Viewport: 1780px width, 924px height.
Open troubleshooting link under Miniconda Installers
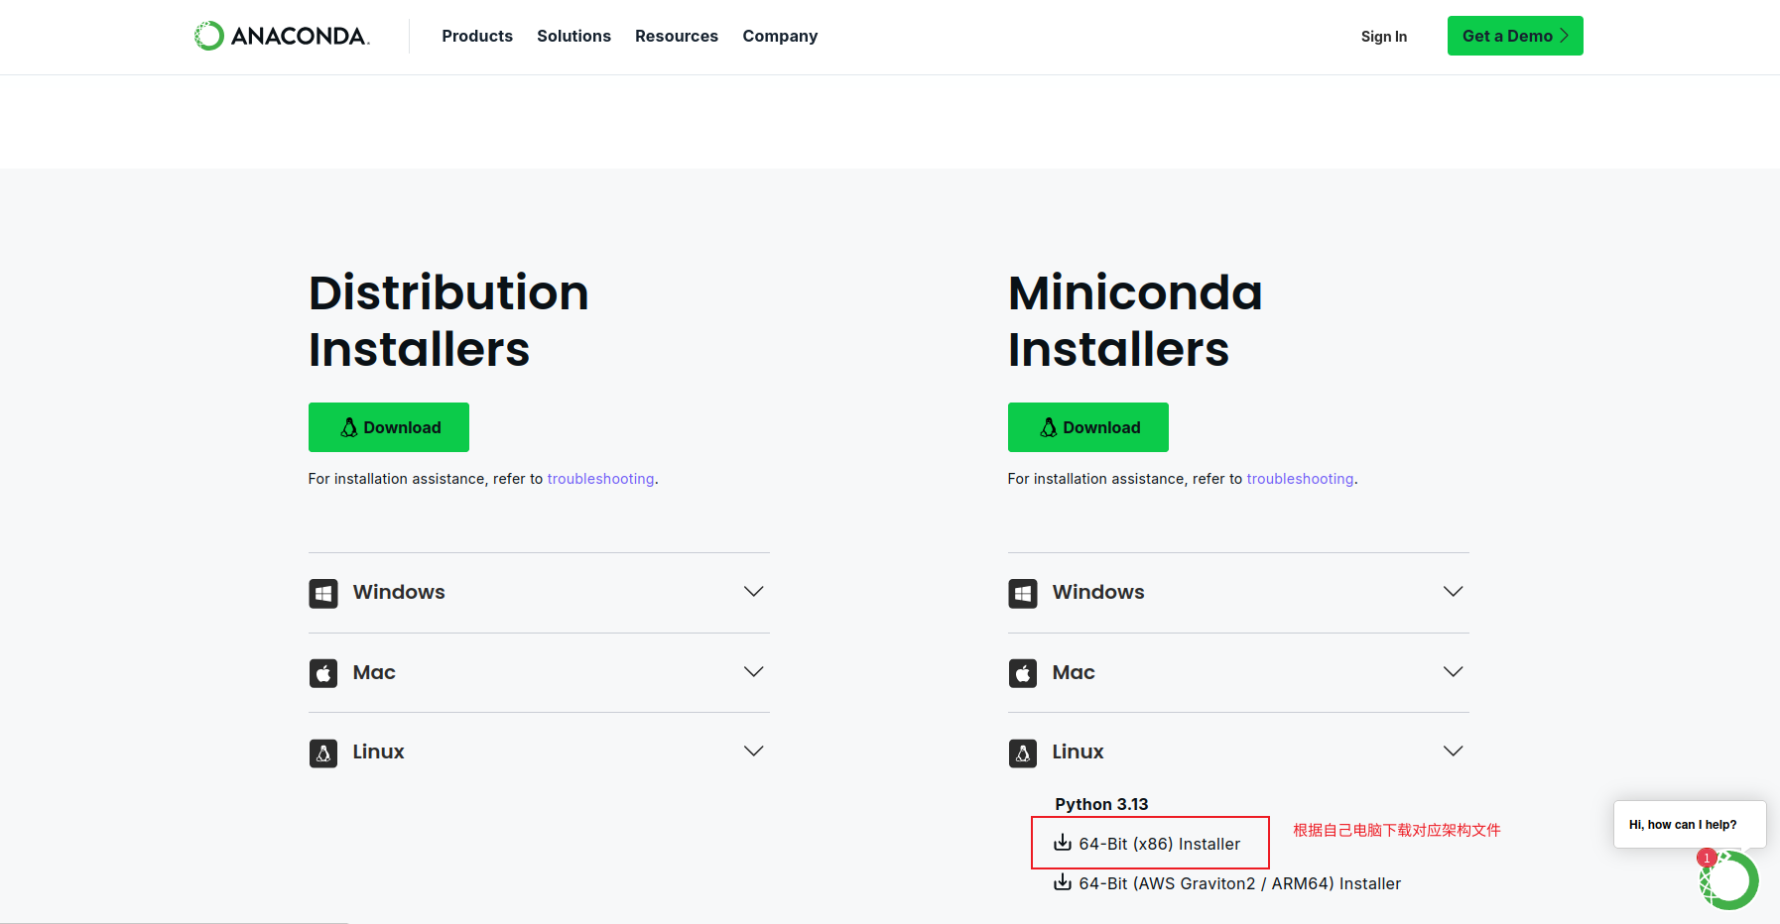pyautogui.click(x=1300, y=479)
